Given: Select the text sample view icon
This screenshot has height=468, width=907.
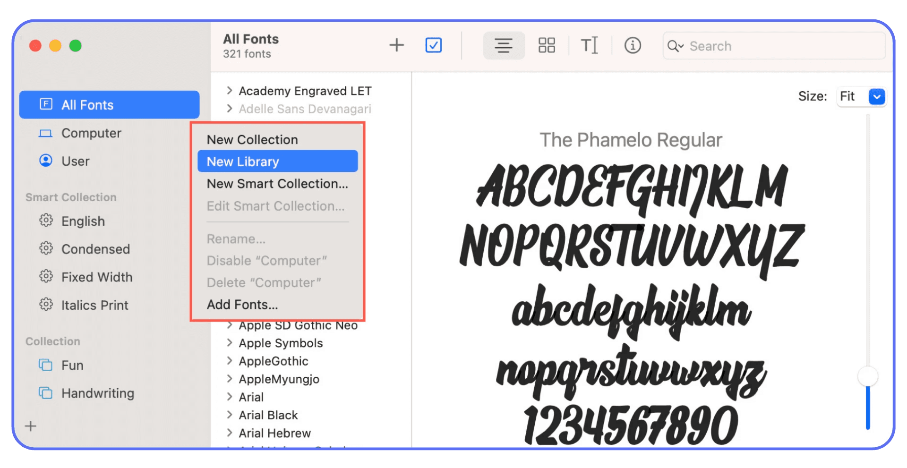Looking at the screenshot, I should pos(589,45).
